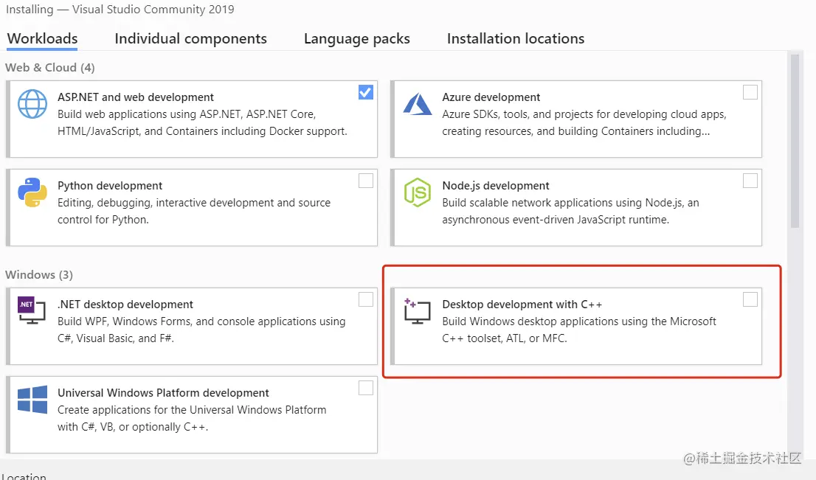The image size is (816, 480).
Task: Check the Azure development workload checkbox
Action: 750,92
